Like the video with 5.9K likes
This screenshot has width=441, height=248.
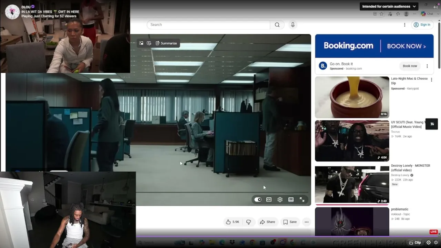[x=232, y=222]
